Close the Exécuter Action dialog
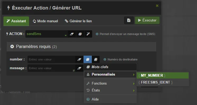Viewport: 197px width, 105px height. [x=157, y=6]
